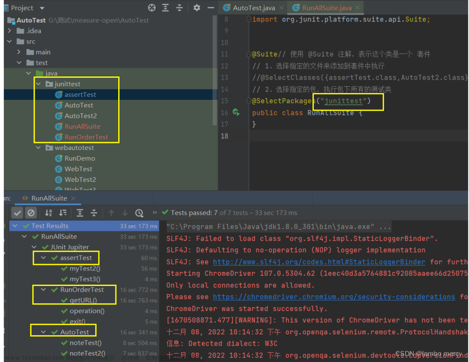Click run gutter icon on line 16

(236, 113)
